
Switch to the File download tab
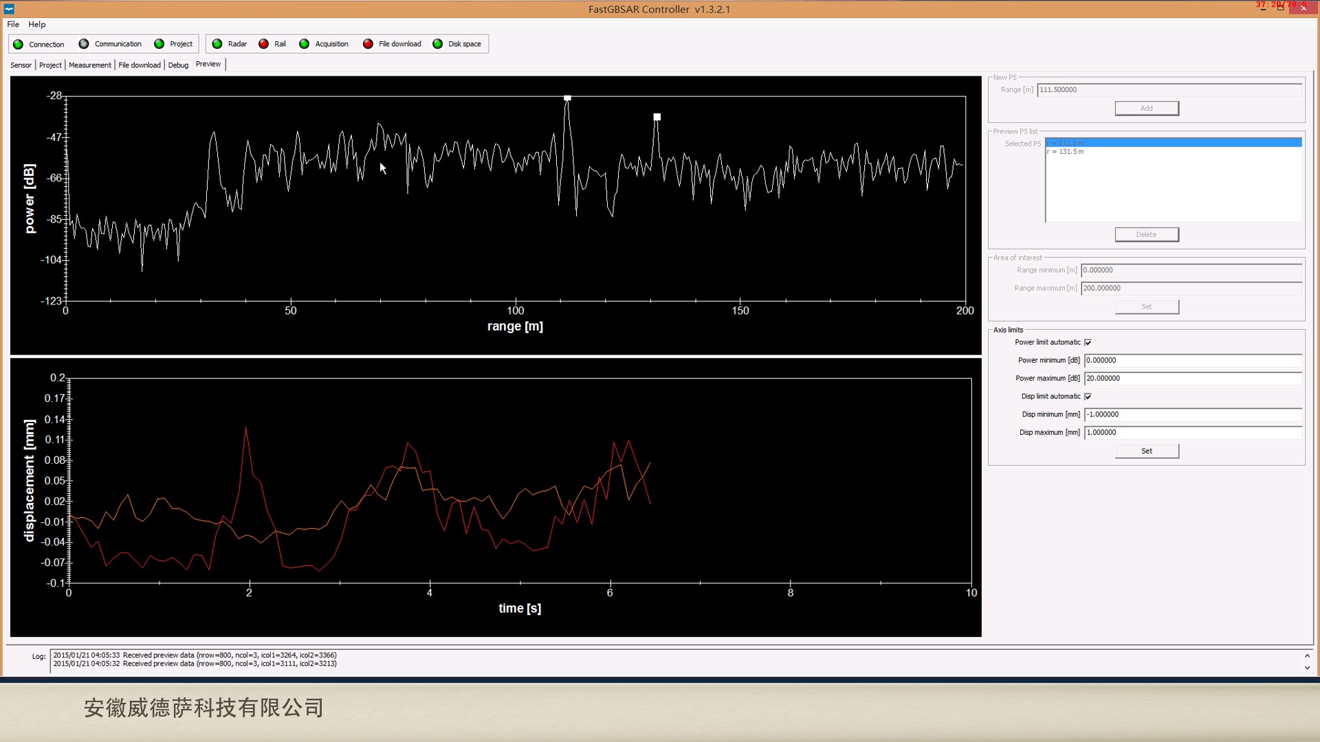click(x=140, y=65)
